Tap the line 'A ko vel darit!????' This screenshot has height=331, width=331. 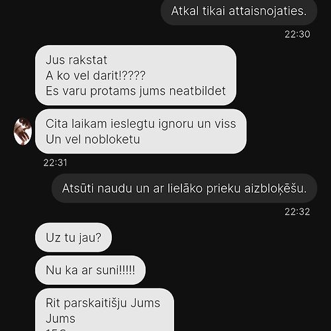[95, 75]
